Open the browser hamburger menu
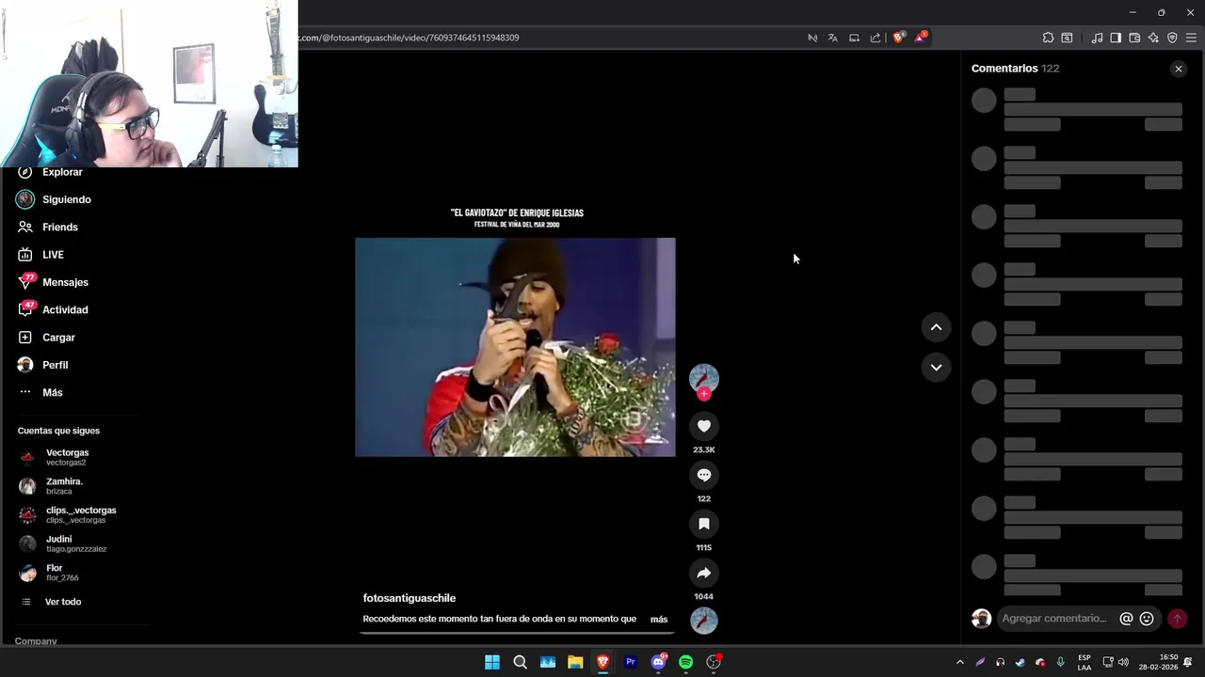The height and width of the screenshot is (677, 1205). pyautogui.click(x=1191, y=38)
